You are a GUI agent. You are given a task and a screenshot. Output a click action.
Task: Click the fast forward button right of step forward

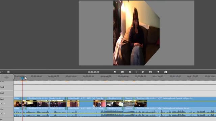coord(150,72)
